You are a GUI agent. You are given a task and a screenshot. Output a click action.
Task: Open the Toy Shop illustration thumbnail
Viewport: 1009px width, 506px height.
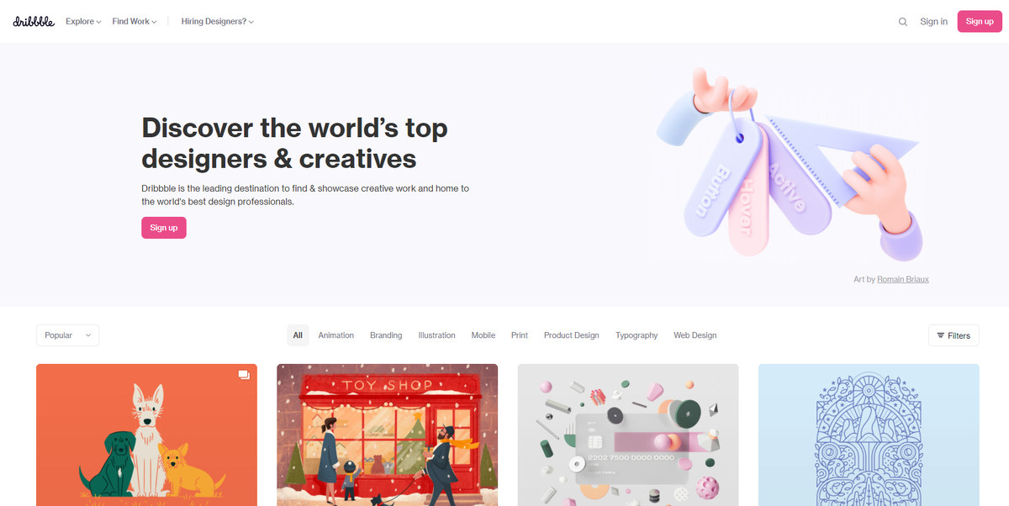pyautogui.click(x=387, y=435)
